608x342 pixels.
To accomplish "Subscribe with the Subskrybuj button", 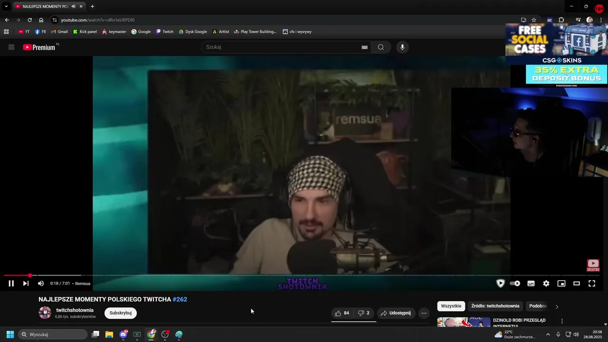I will pyautogui.click(x=121, y=313).
